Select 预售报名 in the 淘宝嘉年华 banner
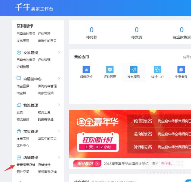This screenshot has width=191, height=182. (143, 121)
